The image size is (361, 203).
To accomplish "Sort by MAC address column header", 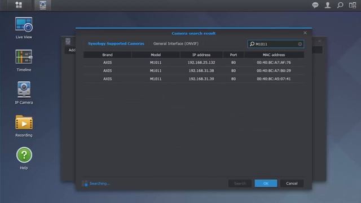I will [x=274, y=55].
